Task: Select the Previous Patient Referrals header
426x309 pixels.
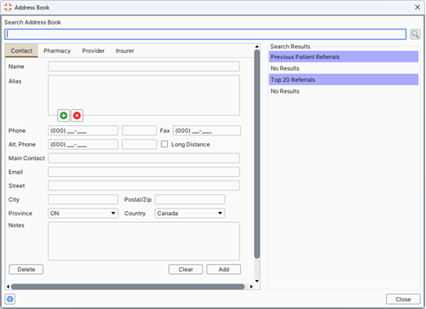Action: pyautogui.click(x=343, y=57)
